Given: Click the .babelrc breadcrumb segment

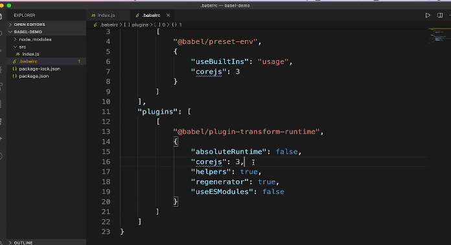Looking at the screenshot, I should click(x=109, y=25).
